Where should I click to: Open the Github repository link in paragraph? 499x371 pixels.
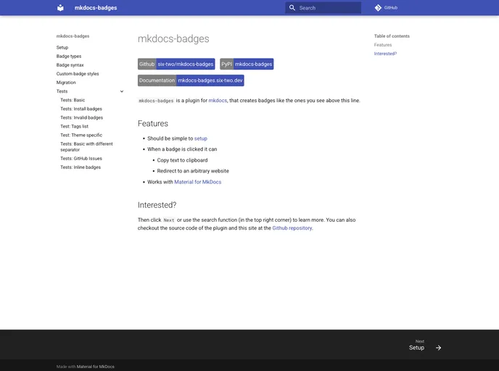292,228
